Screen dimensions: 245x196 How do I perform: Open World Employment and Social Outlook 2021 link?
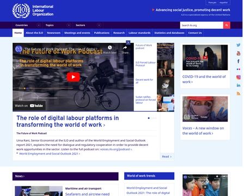[50, 154]
